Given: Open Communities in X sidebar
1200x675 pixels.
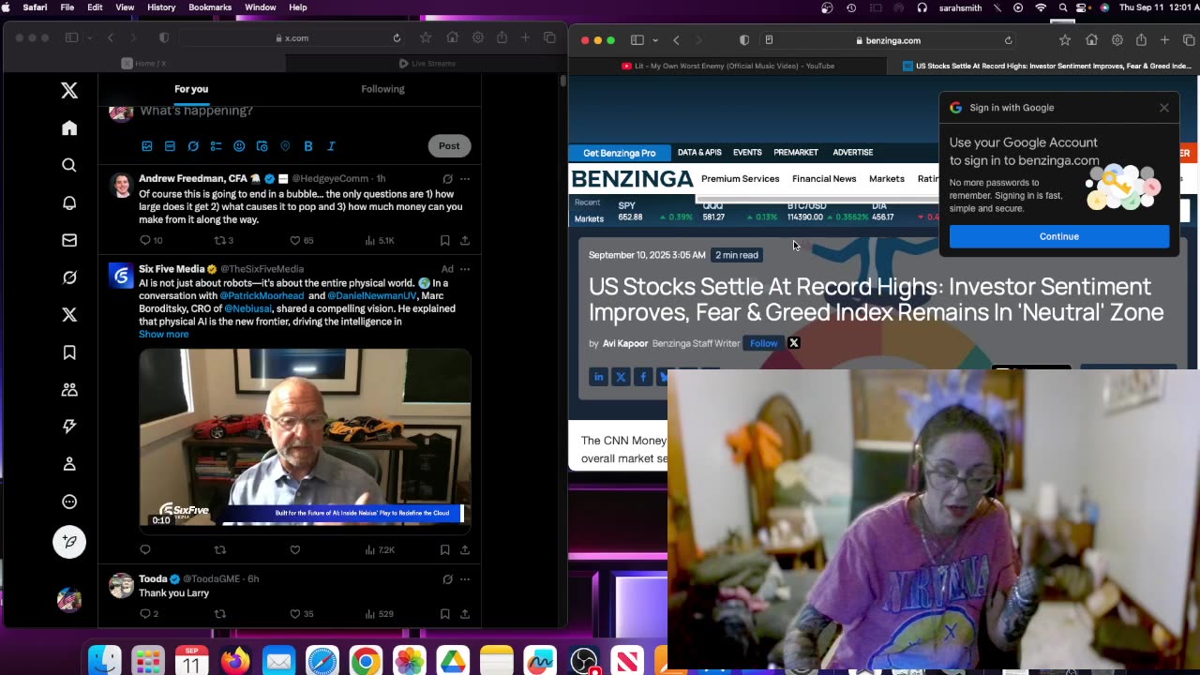Looking at the screenshot, I should [x=69, y=390].
